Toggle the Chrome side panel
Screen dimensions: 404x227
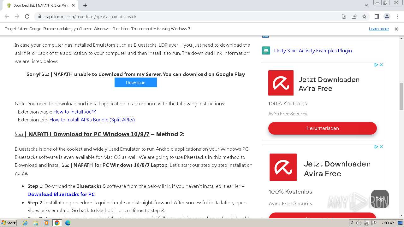[x=377, y=16]
